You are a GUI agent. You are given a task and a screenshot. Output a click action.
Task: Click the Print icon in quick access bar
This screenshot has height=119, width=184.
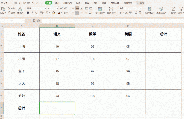click(x=24, y=3)
